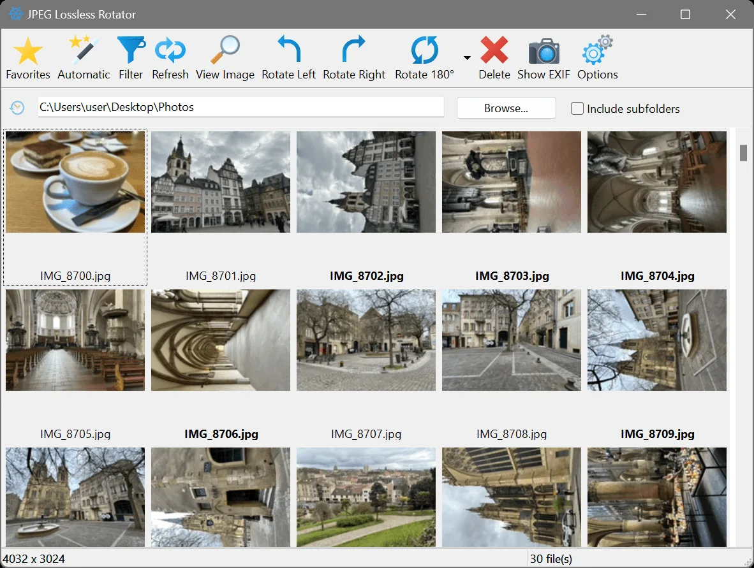Delete the selected photo

click(494, 57)
